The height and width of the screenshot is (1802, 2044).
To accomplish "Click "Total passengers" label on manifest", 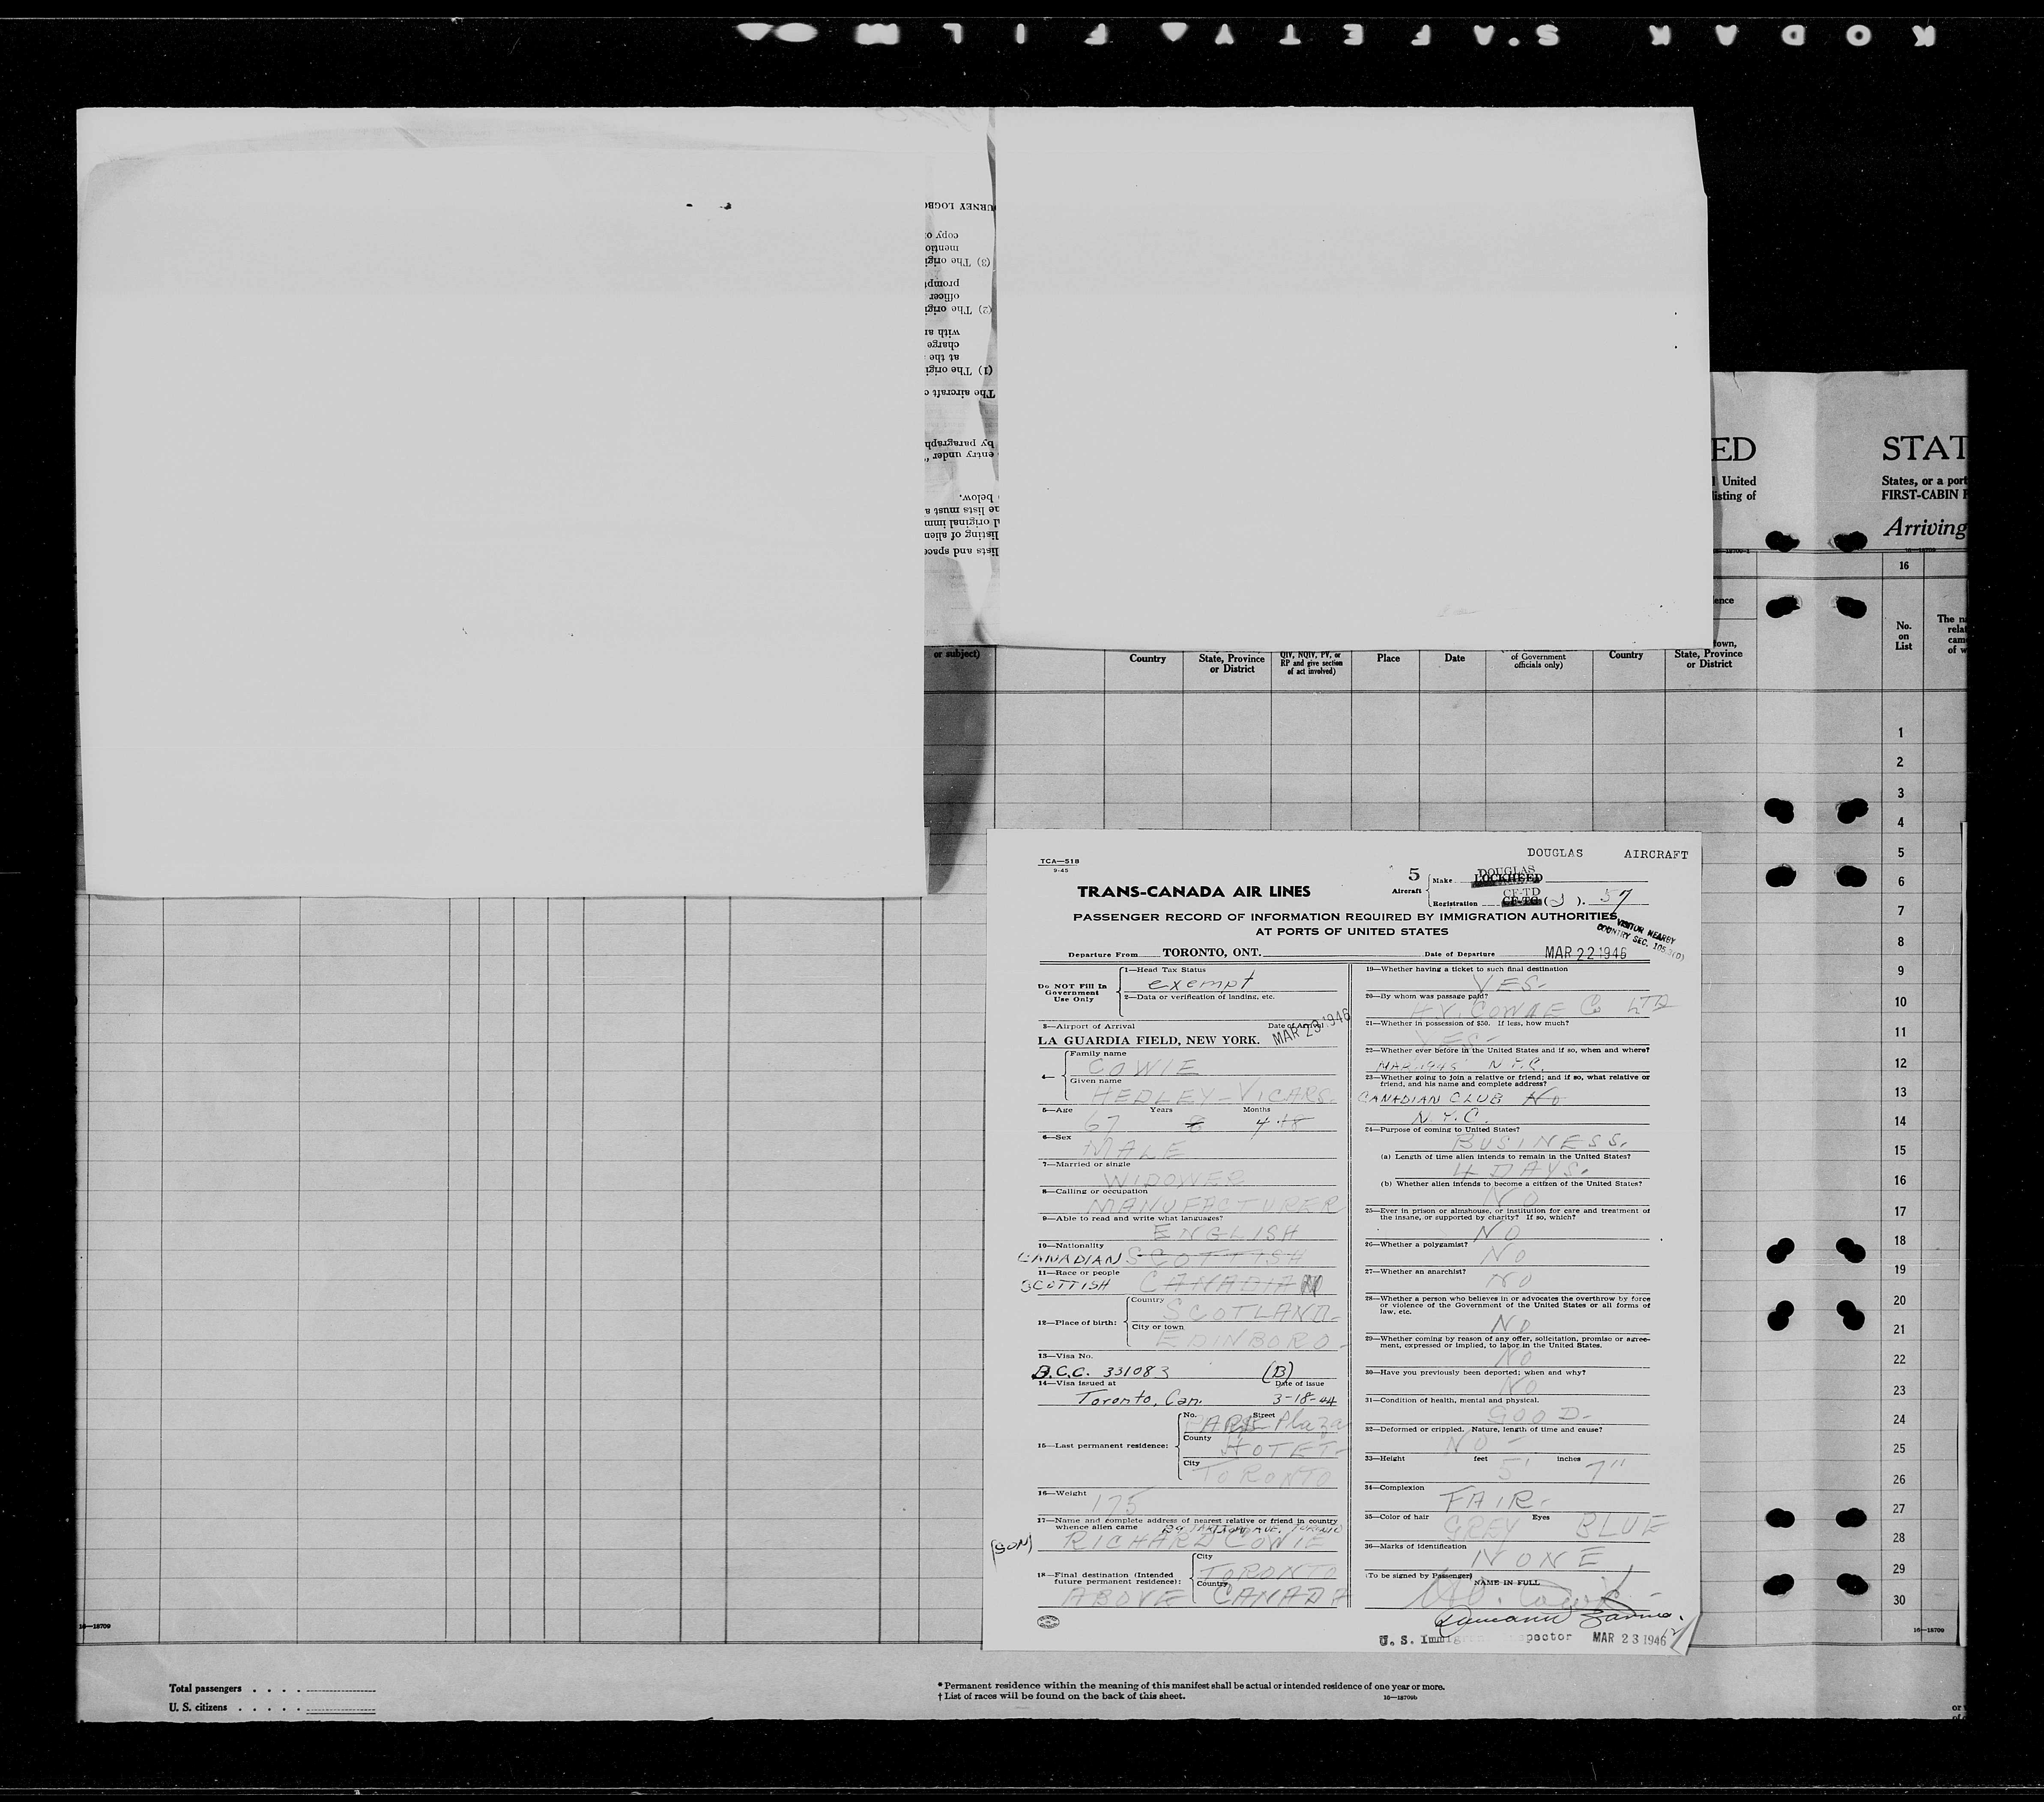I will [x=205, y=1688].
